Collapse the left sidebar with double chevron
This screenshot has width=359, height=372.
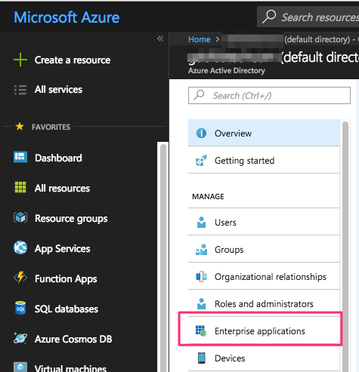(x=160, y=38)
